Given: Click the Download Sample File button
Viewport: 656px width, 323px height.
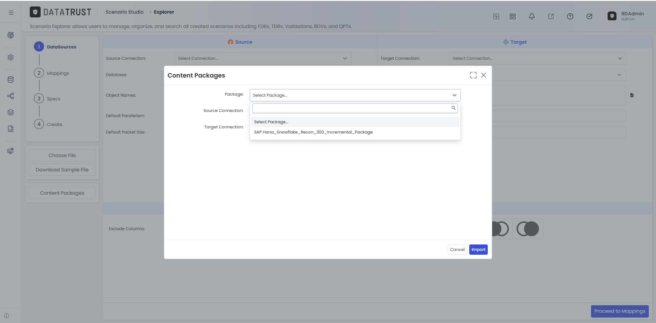Looking at the screenshot, I should 62,170.
